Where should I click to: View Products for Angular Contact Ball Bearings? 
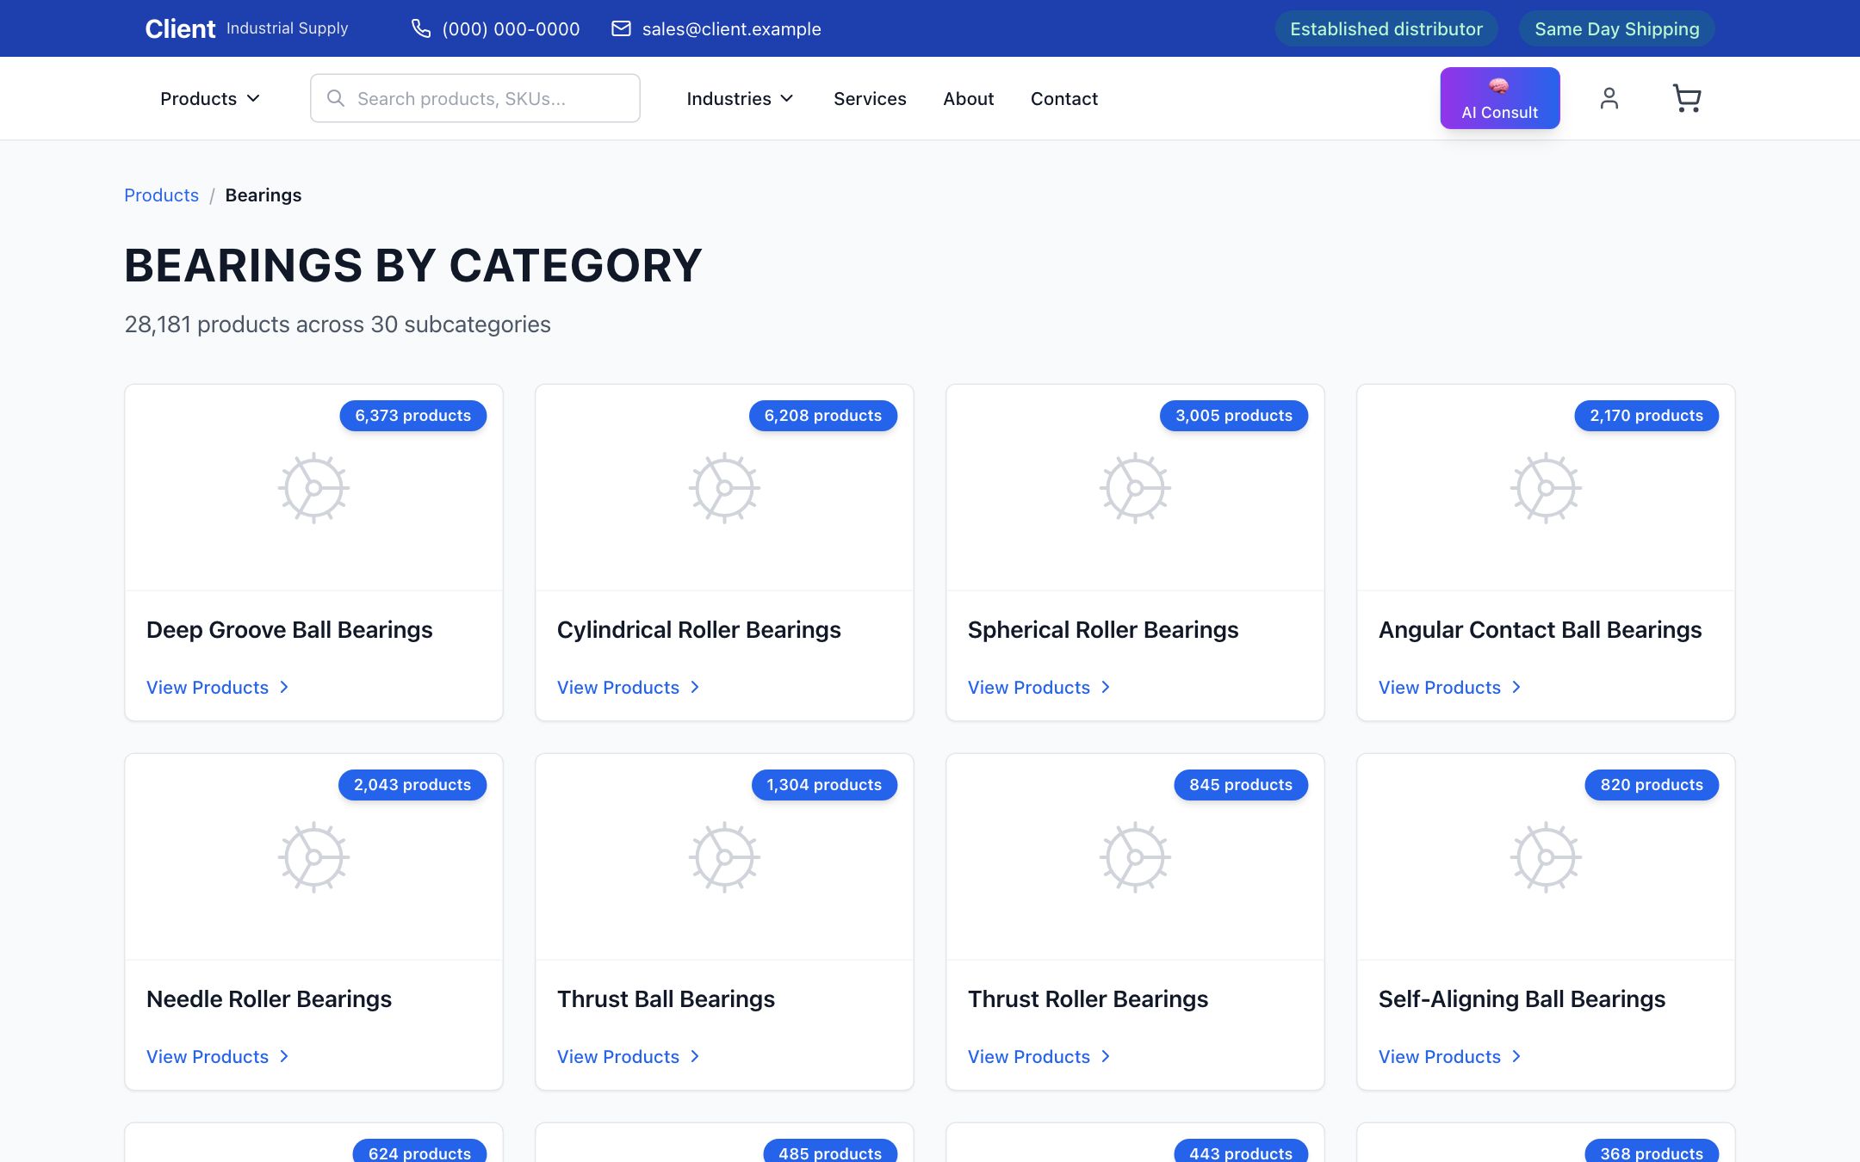tap(1450, 687)
